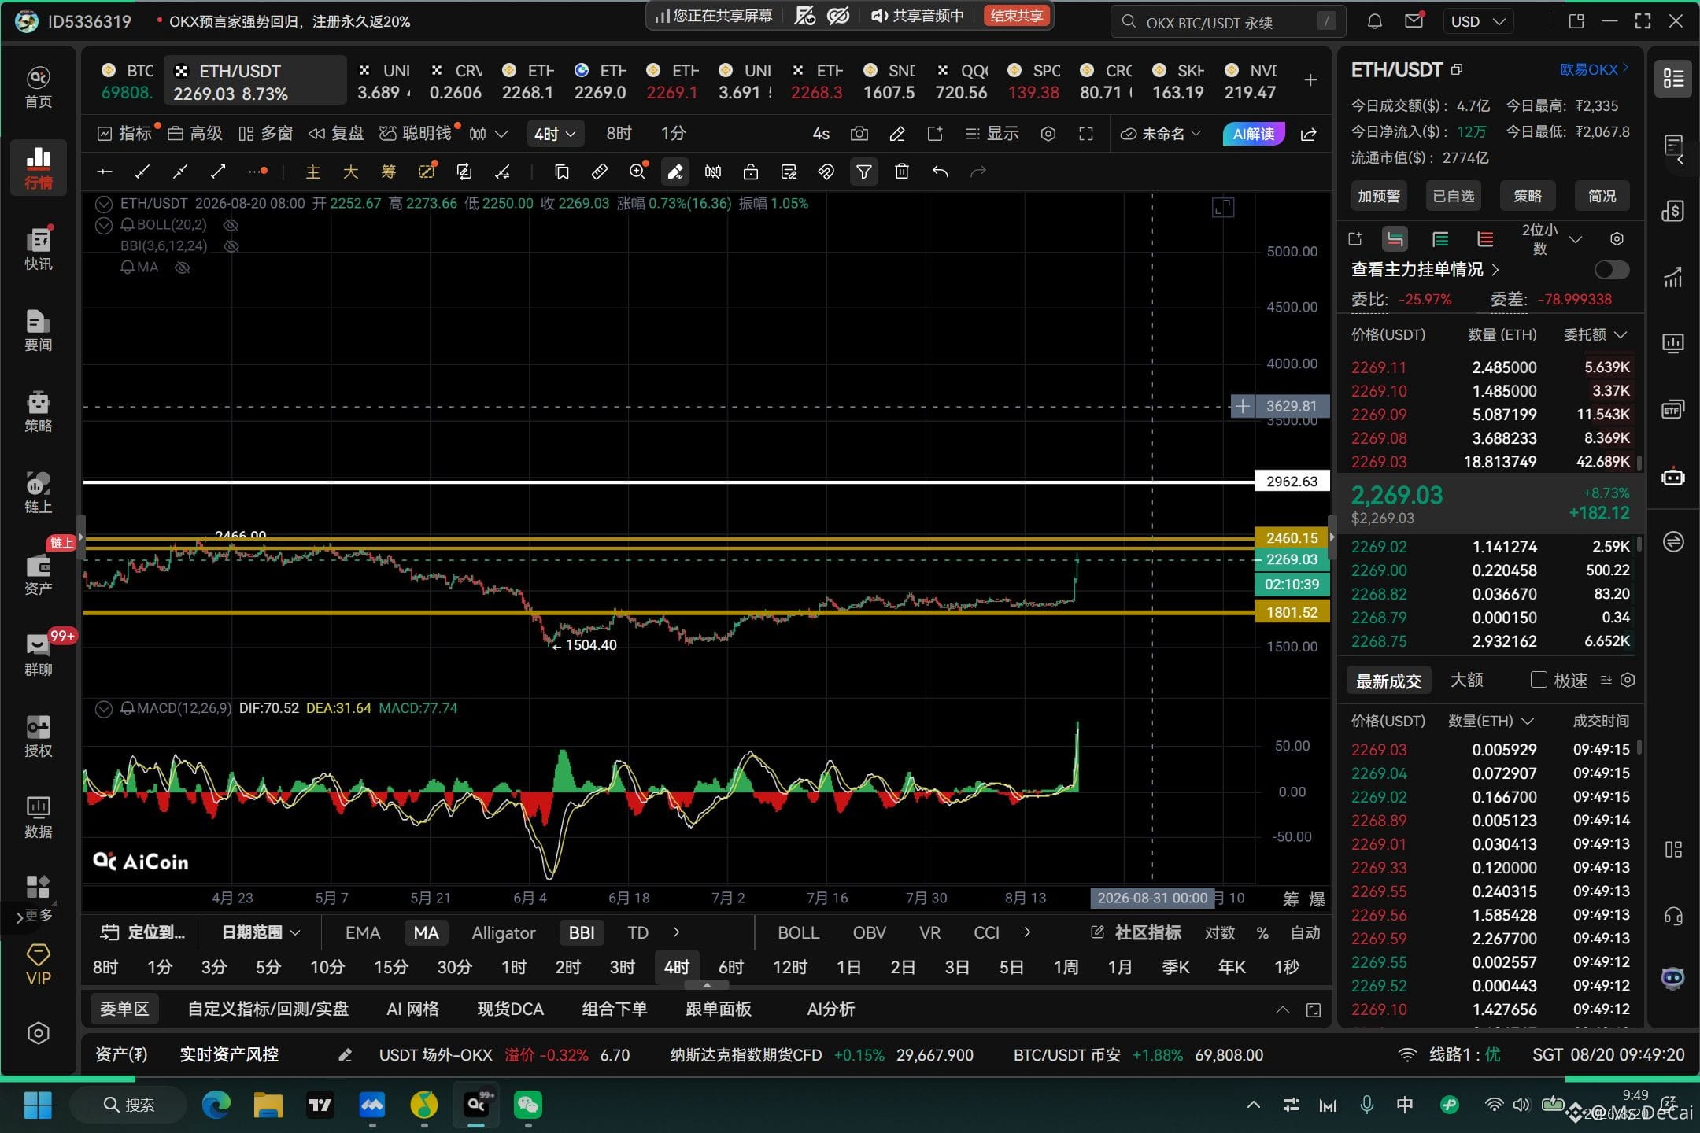
Task: Click the OKX BTC/USDT search field
Action: point(1228,22)
